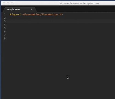Click line number 5 in gutter
Image resolution: width=115 pixels, height=99 pixels.
[x=5, y=28]
